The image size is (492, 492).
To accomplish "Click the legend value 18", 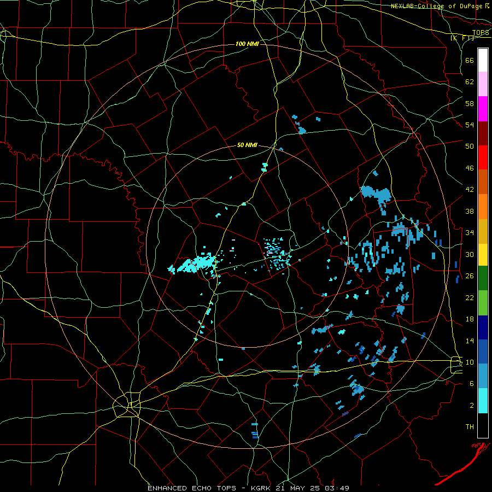I will tap(470, 319).
